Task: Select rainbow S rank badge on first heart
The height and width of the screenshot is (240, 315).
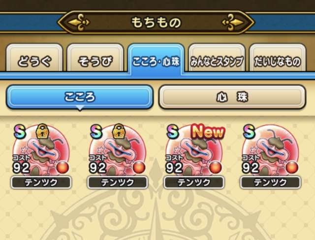Action: [20, 131]
